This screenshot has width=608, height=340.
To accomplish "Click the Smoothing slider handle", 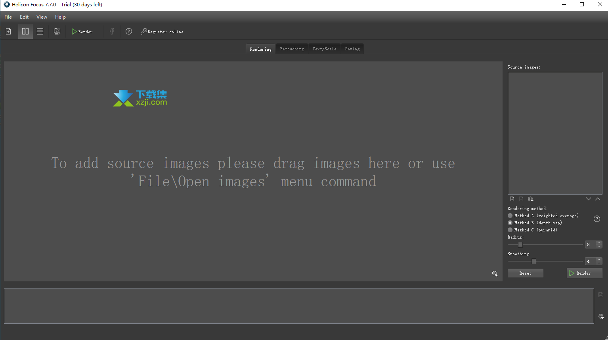I will click(534, 262).
